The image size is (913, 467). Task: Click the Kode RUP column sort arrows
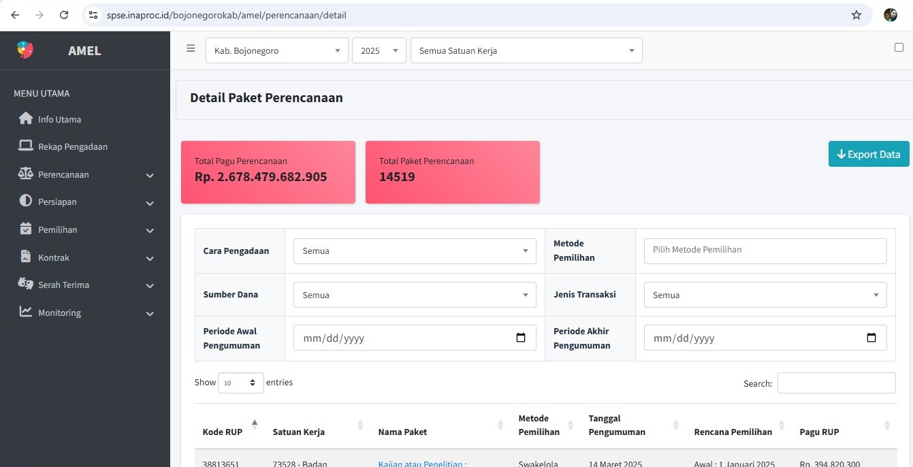coord(255,425)
